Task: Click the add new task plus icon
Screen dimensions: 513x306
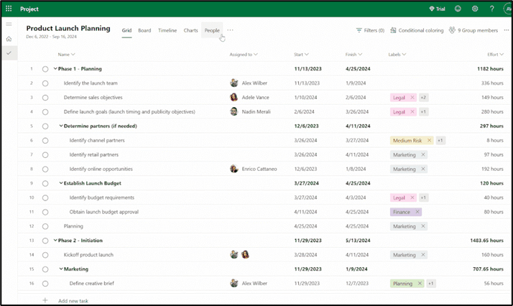Action: (45, 300)
